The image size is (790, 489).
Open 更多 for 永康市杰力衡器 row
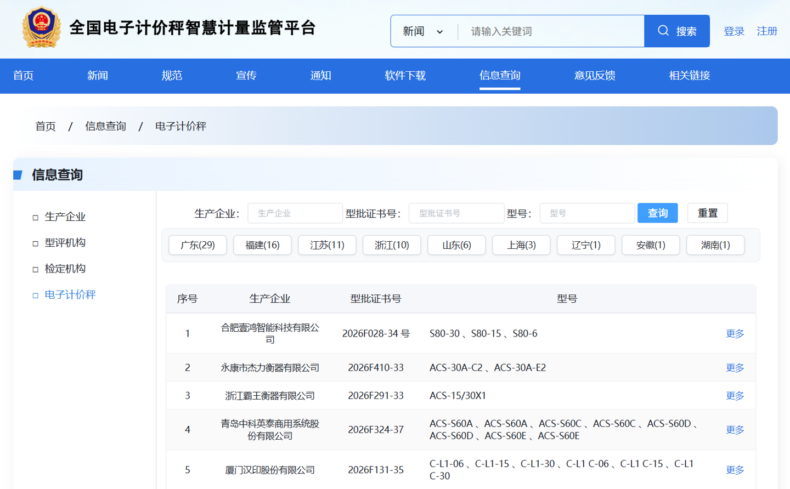click(735, 368)
